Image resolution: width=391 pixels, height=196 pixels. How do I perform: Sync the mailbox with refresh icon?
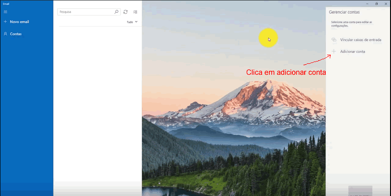point(126,12)
